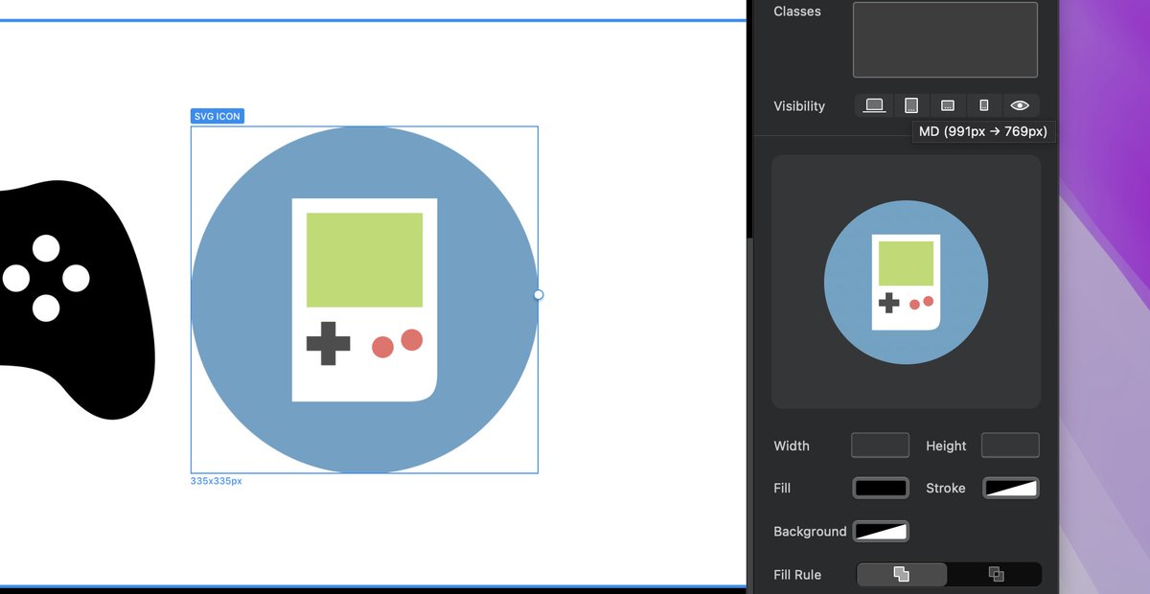This screenshot has height=594, width=1150.
Task: Click the SVG ICON label tag
Action: [x=218, y=116]
